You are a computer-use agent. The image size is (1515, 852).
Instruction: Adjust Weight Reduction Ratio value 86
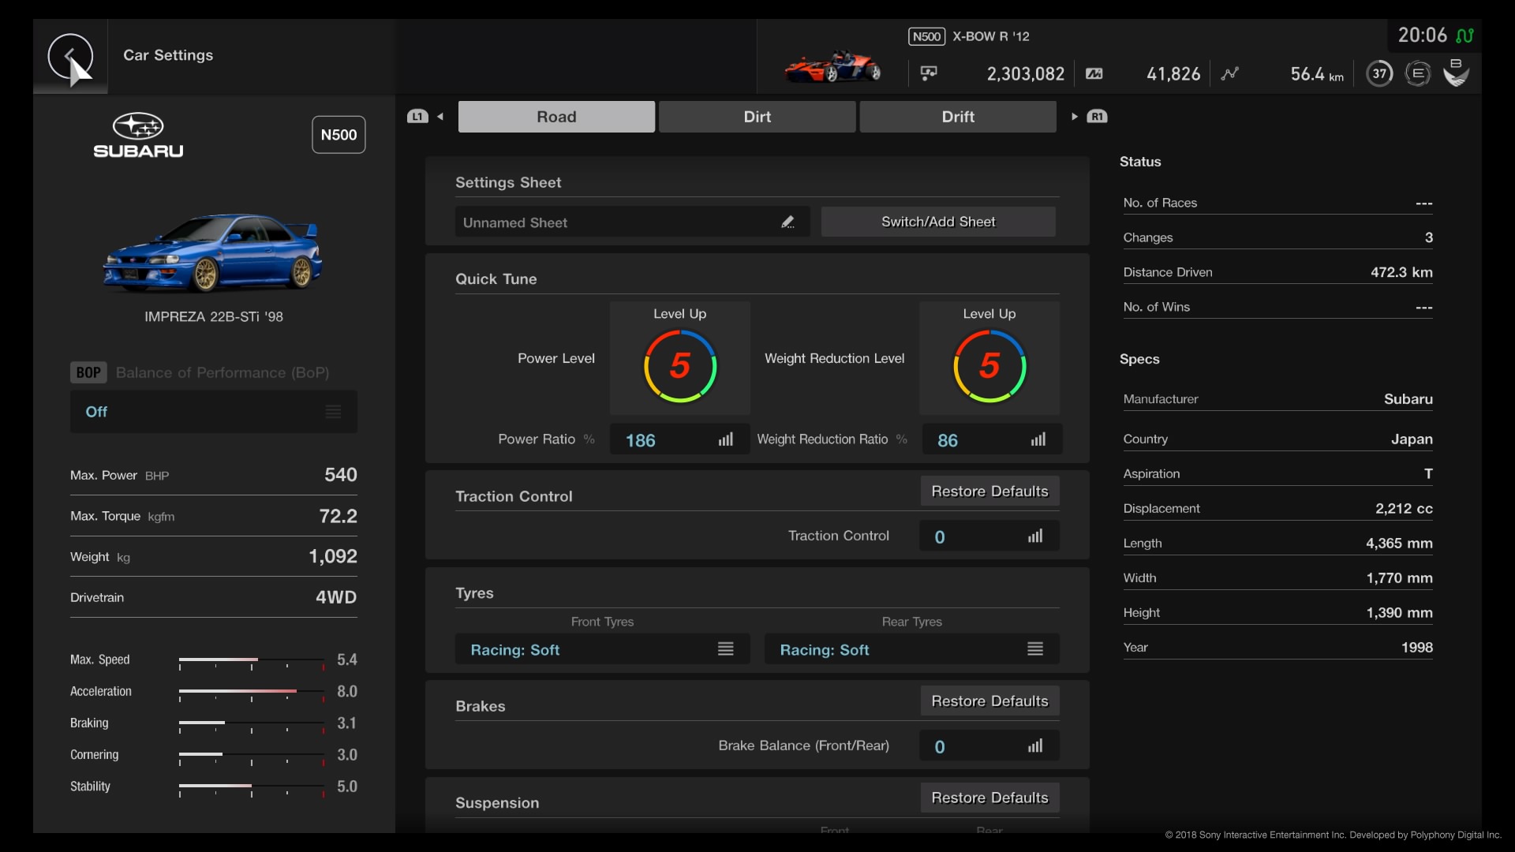tap(991, 439)
